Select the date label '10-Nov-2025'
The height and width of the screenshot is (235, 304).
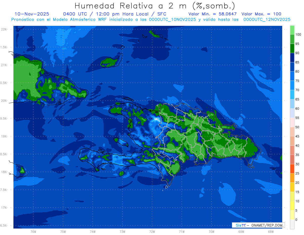pyautogui.click(x=32, y=14)
